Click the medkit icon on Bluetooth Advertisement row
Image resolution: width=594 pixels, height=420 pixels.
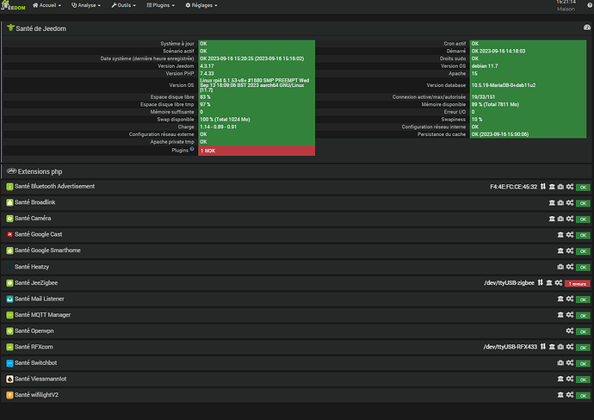click(x=560, y=187)
